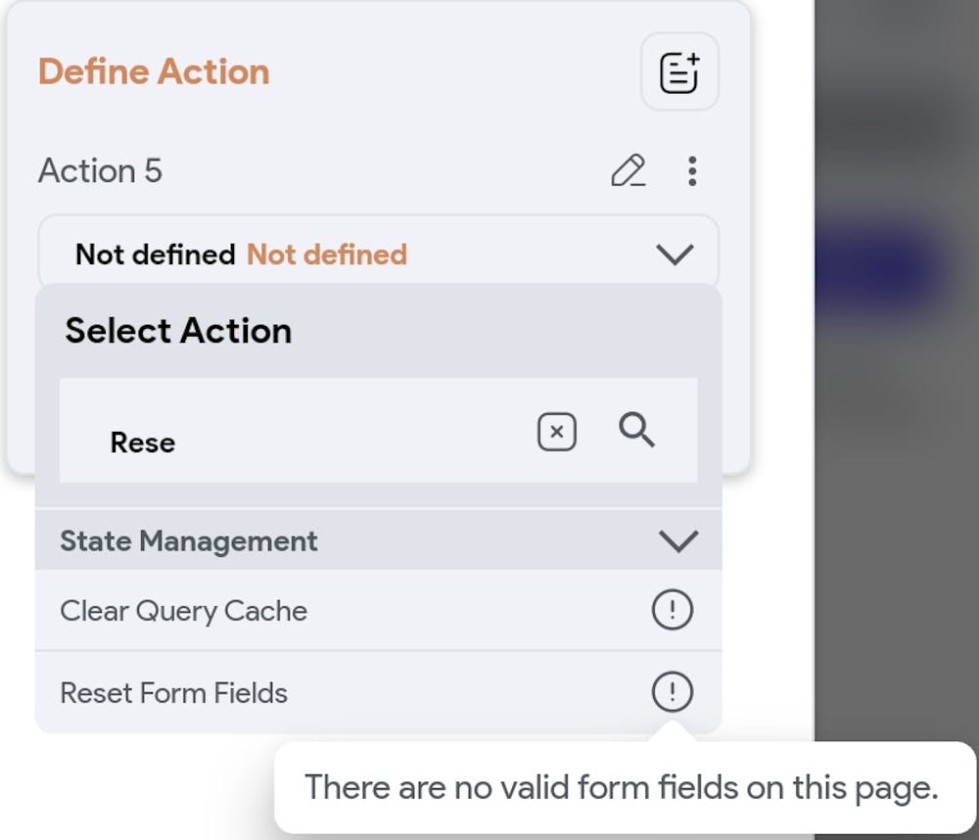Collapse the State Management section chevron
This screenshot has width=979, height=840.
pyautogui.click(x=678, y=541)
